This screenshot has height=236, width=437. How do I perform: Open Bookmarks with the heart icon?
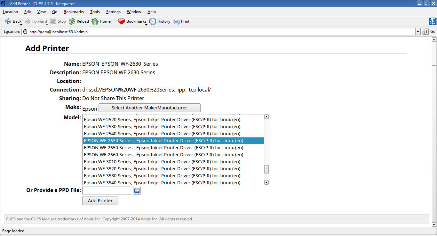(122, 21)
